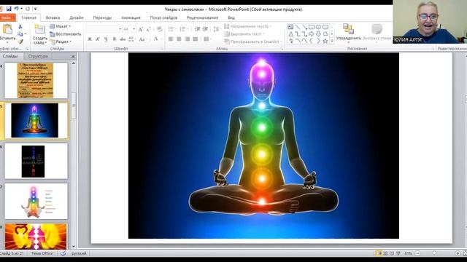Toggle strikethrough formatting (abc)
This screenshot has width=467, height=262.
click(123, 39)
